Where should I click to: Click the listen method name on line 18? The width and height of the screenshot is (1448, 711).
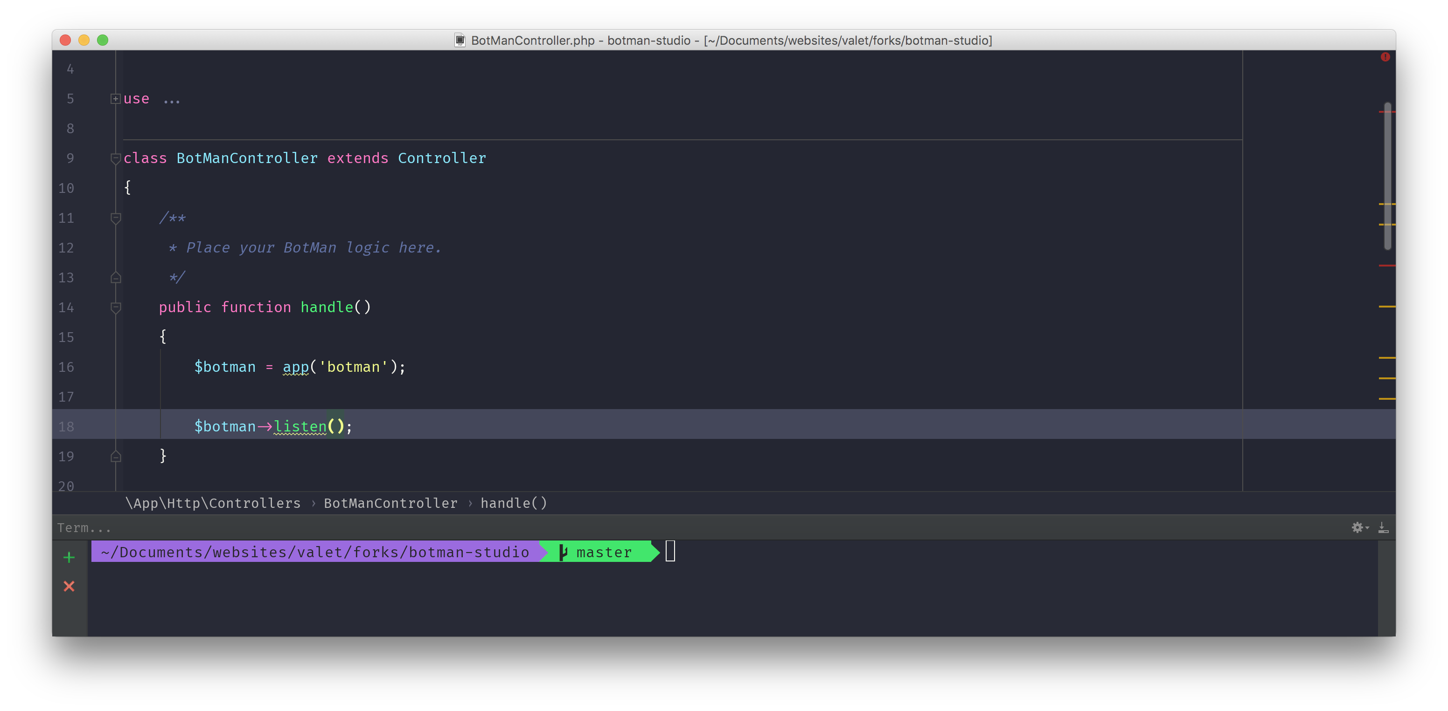tap(300, 427)
